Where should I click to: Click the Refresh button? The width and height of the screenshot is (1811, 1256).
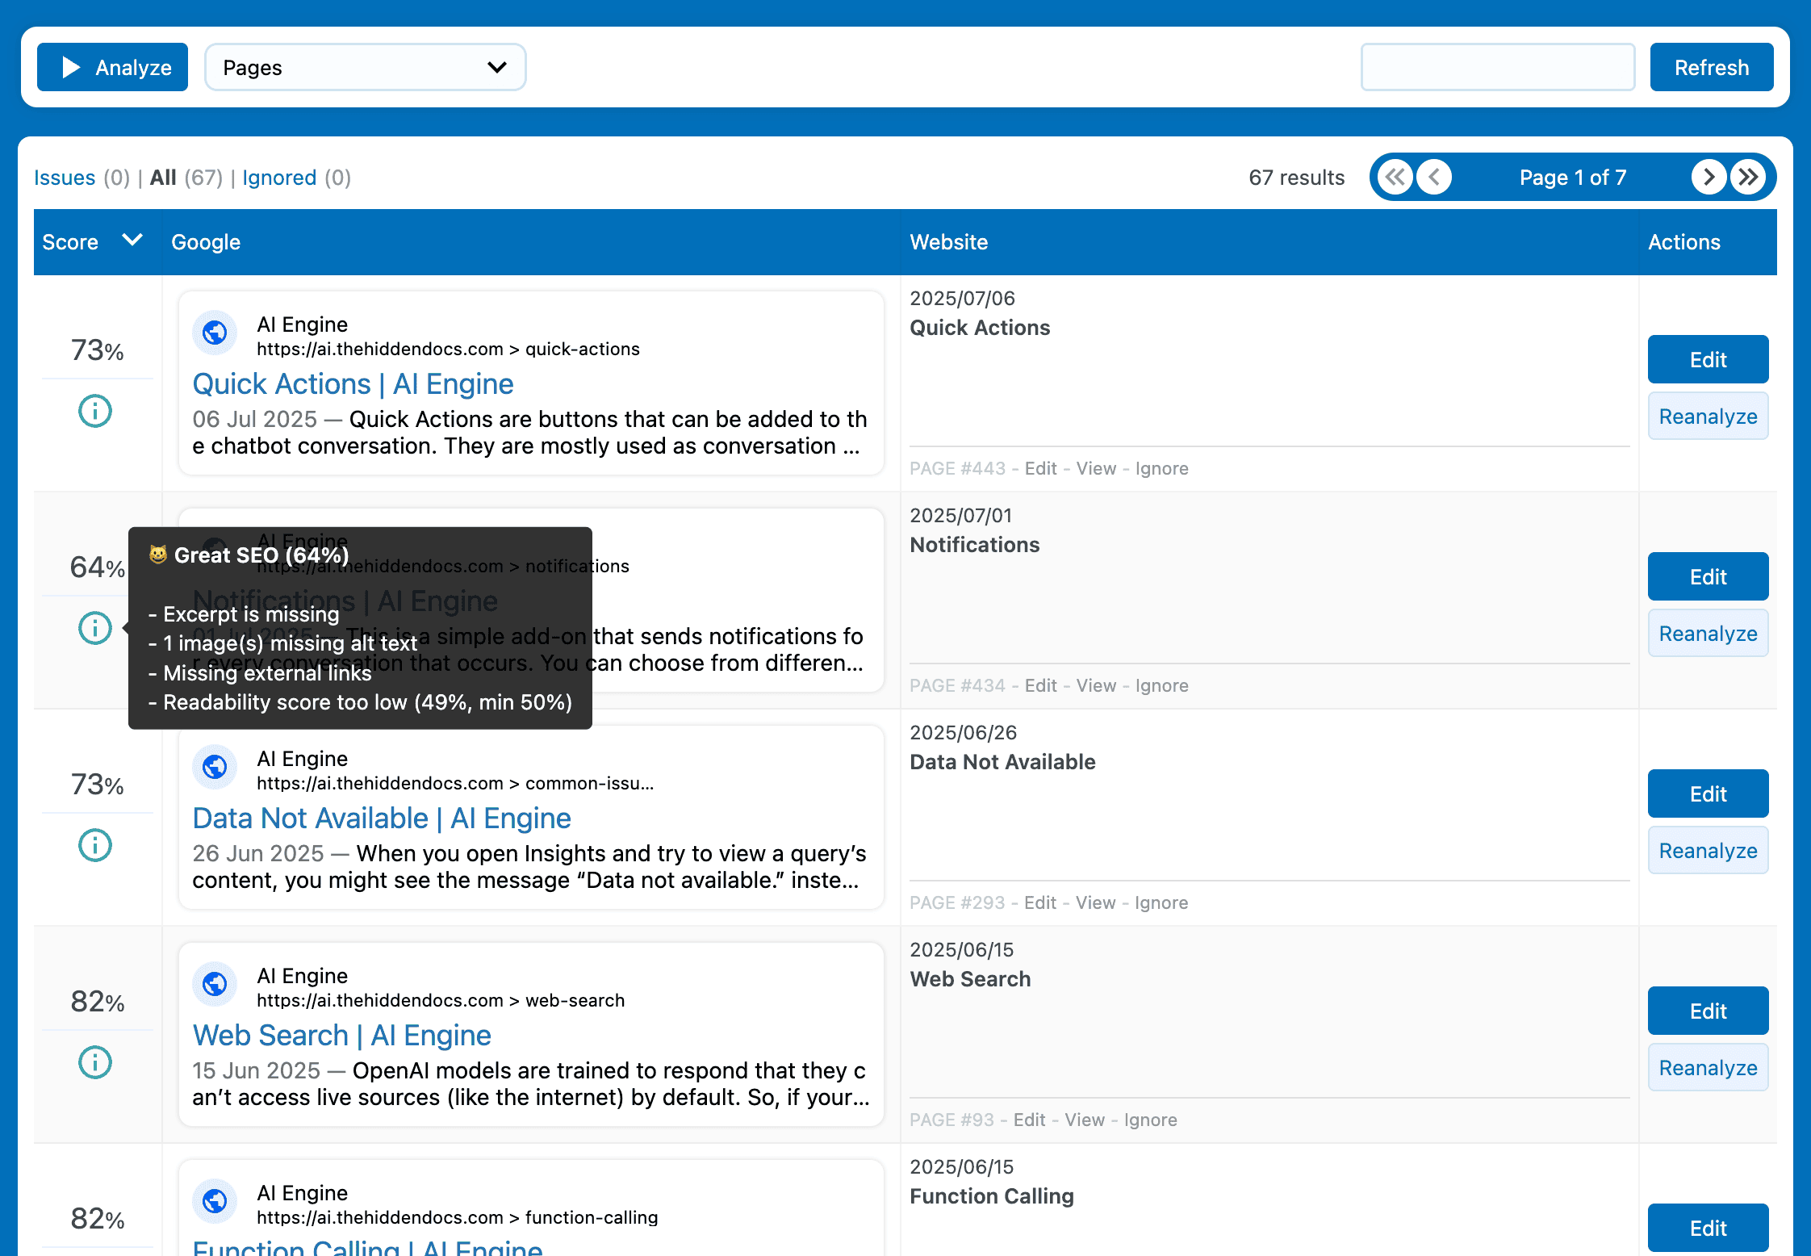(x=1712, y=67)
